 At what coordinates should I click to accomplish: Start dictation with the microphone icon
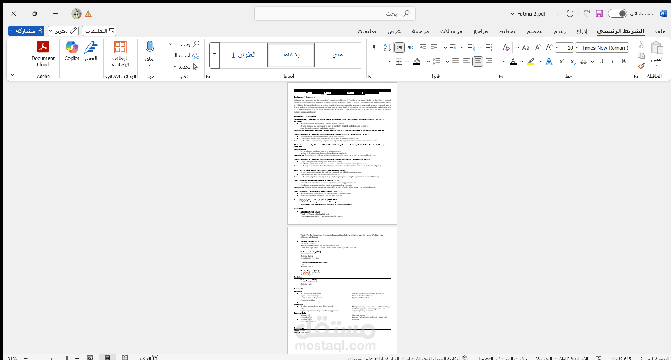[150, 46]
